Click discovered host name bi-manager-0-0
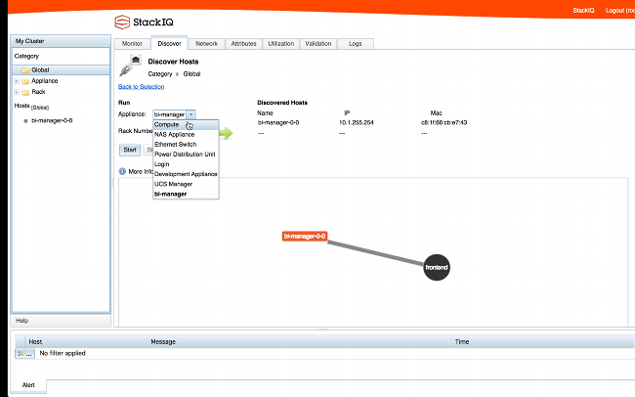The height and width of the screenshot is (397, 635). [278, 122]
